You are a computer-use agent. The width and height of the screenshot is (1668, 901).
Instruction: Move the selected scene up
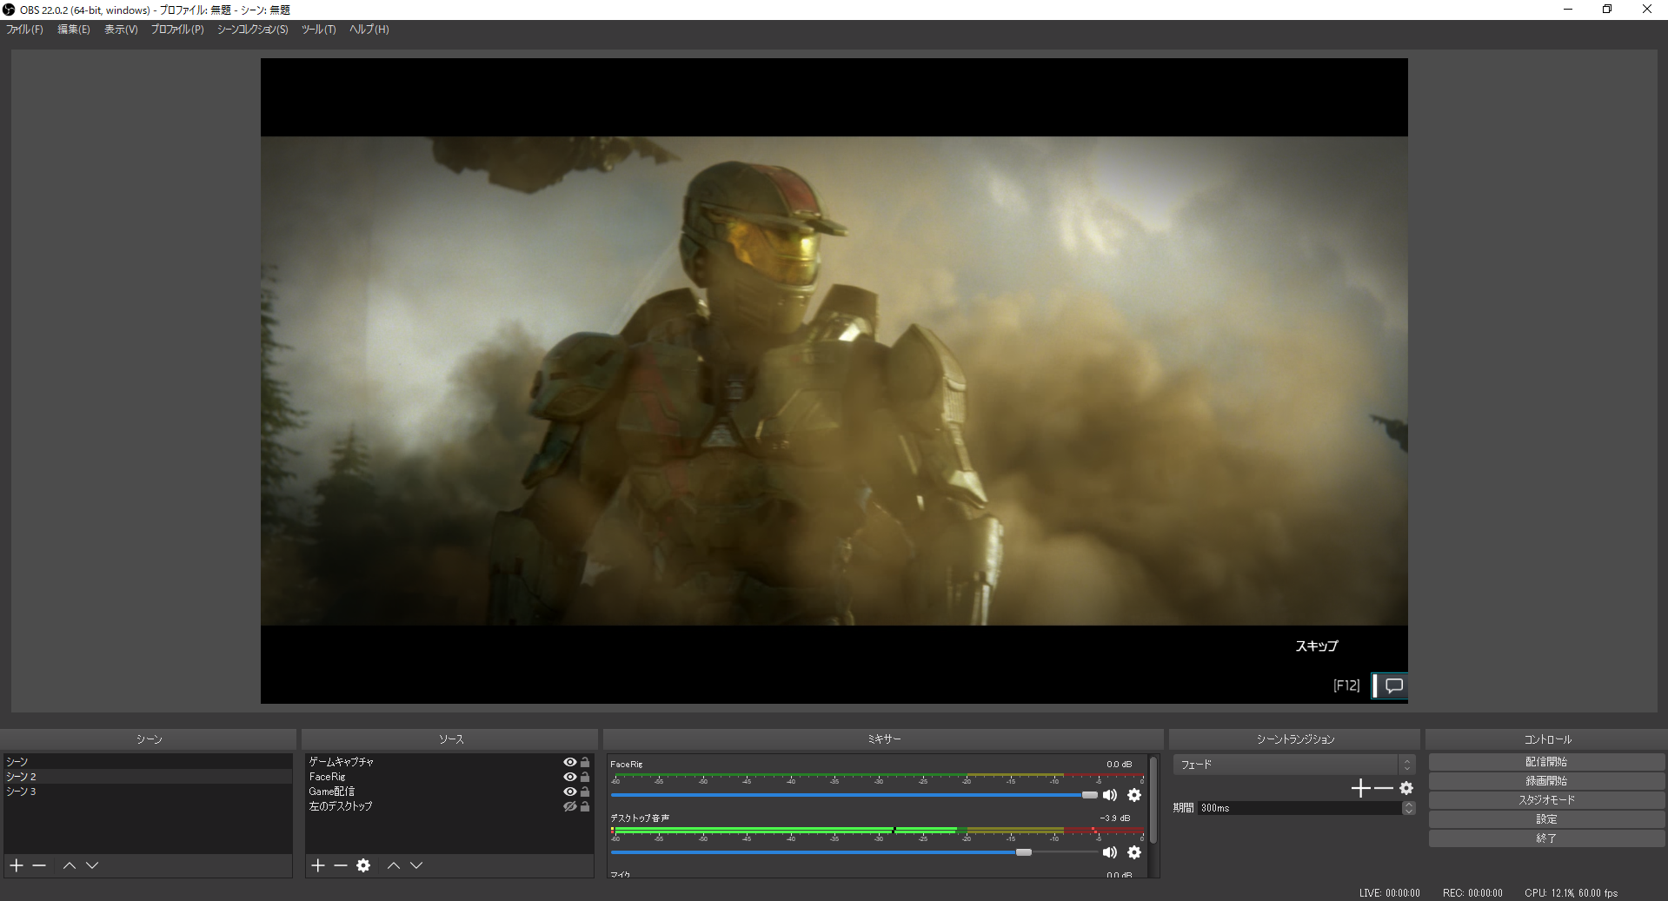[x=70, y=865]
